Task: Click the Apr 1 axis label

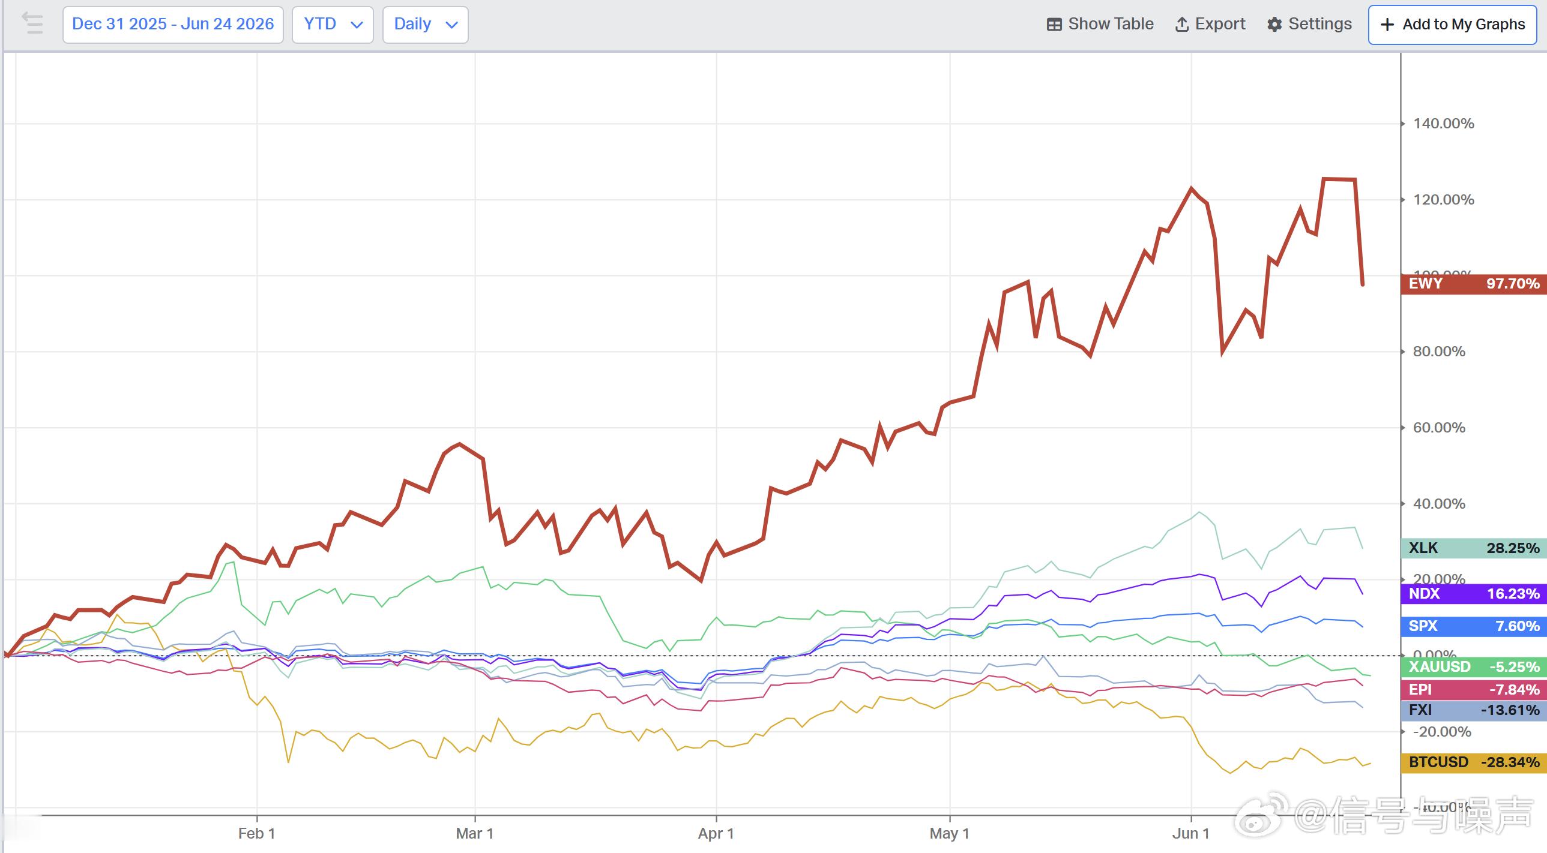Action: tap(716, 834)
